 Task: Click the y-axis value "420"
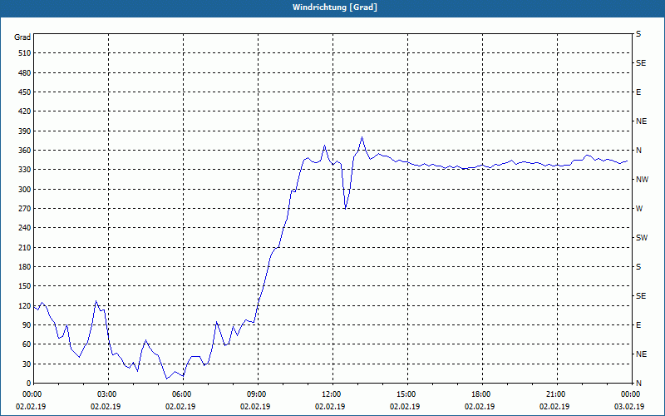[x=25, y=111]
